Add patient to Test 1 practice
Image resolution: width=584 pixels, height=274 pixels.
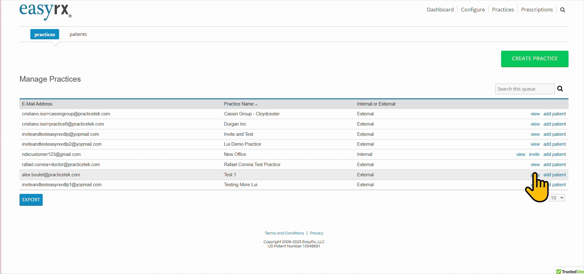554,175
